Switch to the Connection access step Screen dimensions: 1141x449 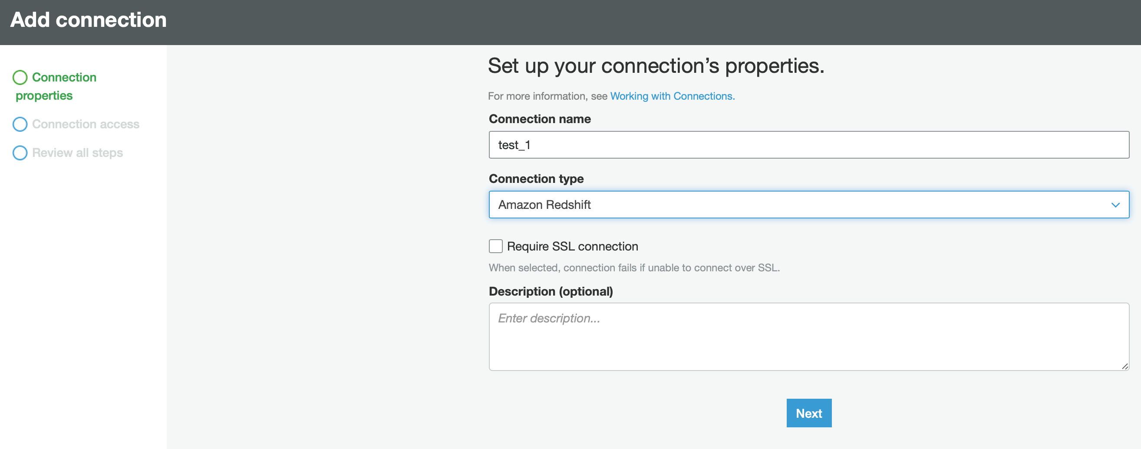86,124
